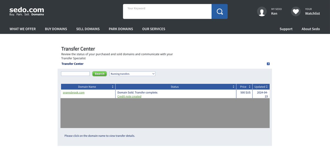Click the 2024-04-23 updated date cell
The image size is (330, 153).
261,94
